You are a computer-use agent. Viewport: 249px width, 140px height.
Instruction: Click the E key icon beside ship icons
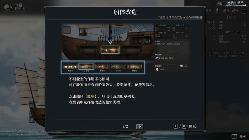(244, 11)
